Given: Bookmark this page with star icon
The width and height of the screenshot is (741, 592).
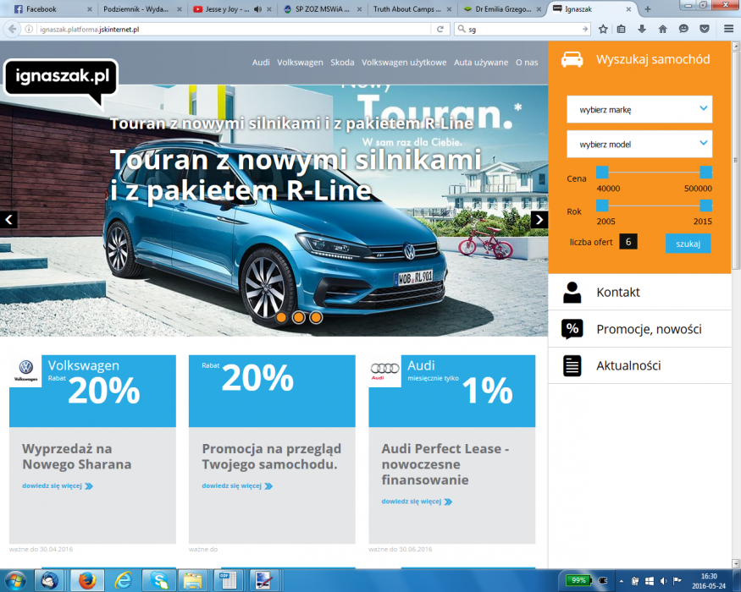Looking at the screenshot, I should click(602, 30).
